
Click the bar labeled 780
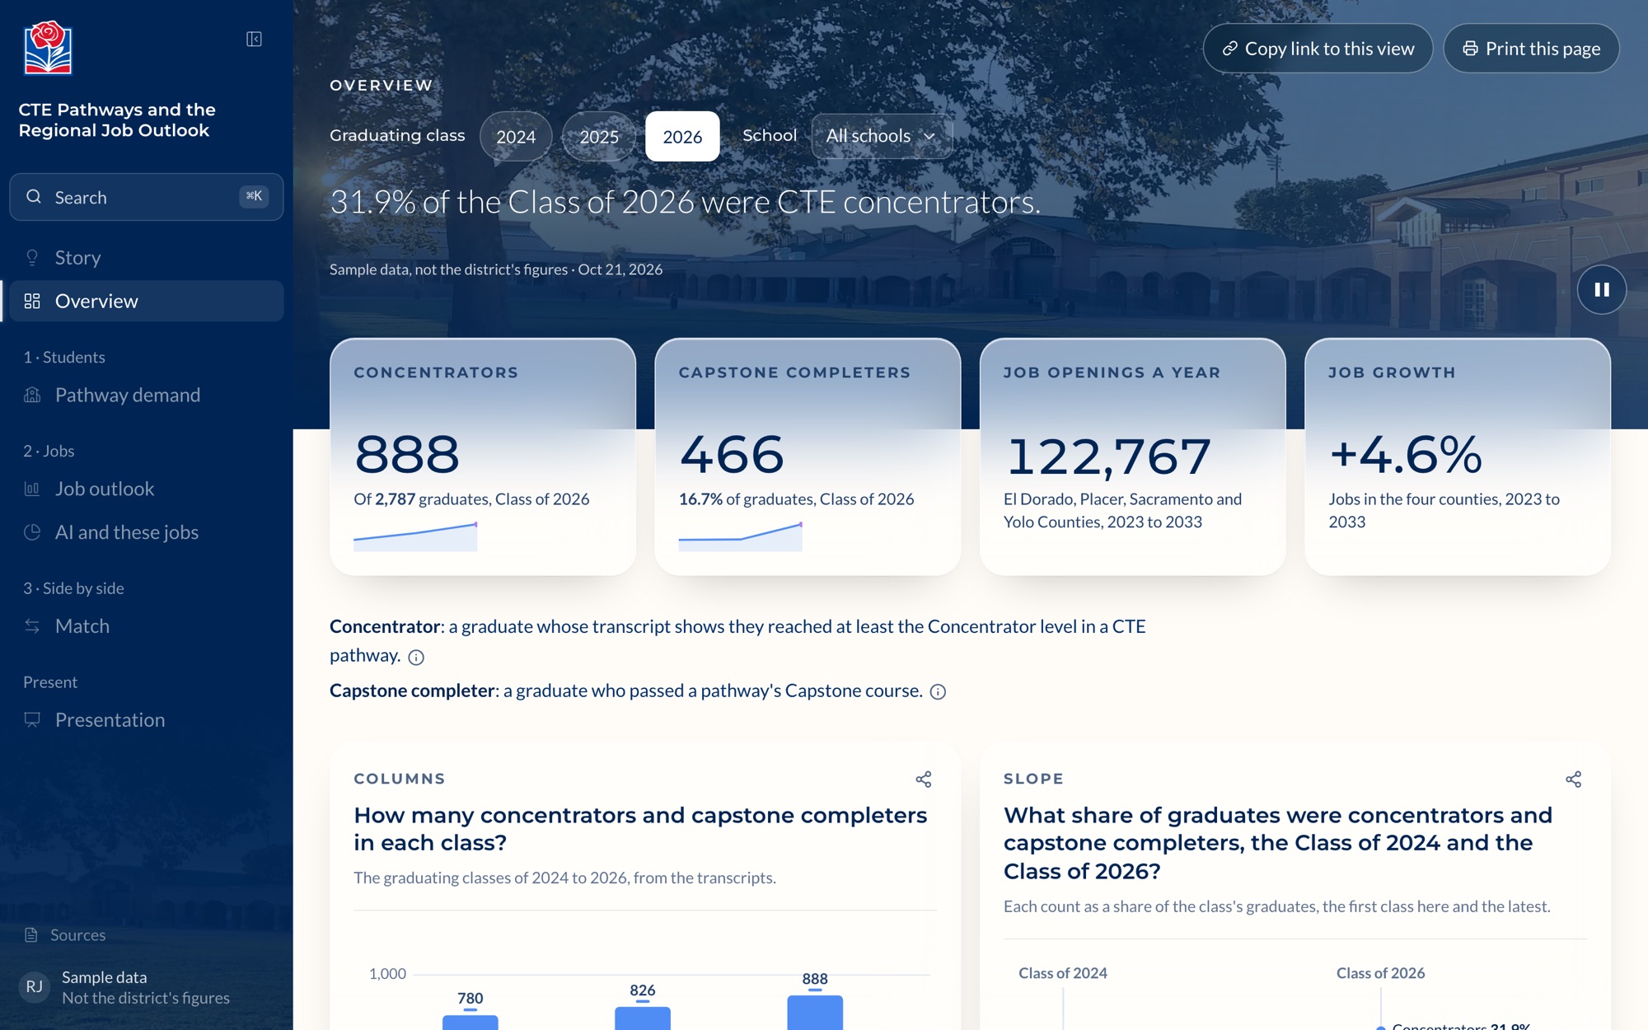click(x=470, y=1022)
